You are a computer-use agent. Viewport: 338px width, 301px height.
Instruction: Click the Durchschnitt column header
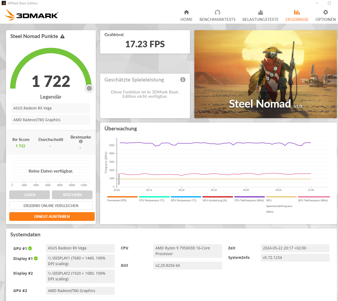tap(51, 139)
